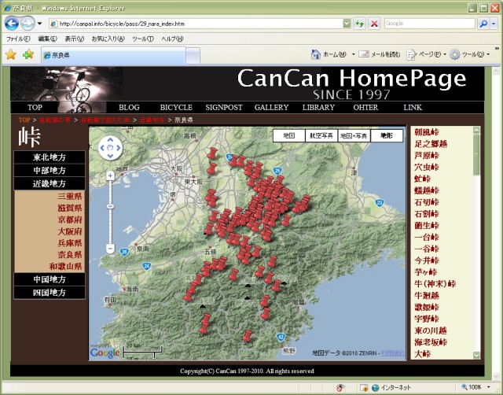Click the map pan control wheel
503x395 pixels.
pyautogui.click(x=110, y=148)
